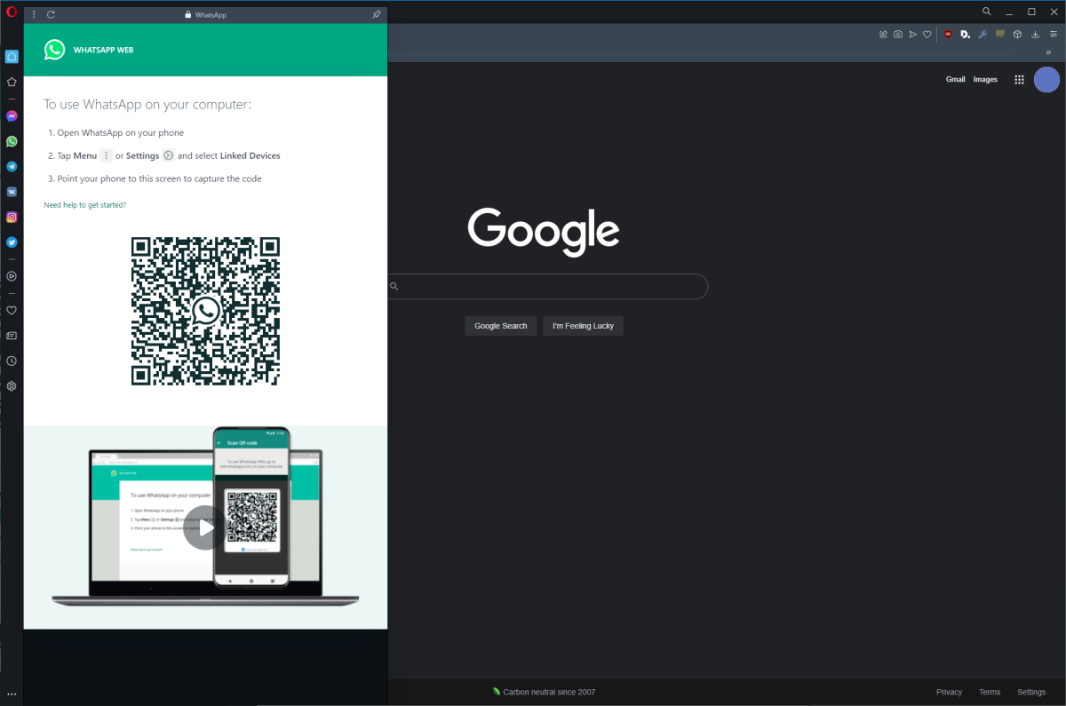Open the tab search magnifier in title bar
1066x706 pixels.
[x=987, y=12]
